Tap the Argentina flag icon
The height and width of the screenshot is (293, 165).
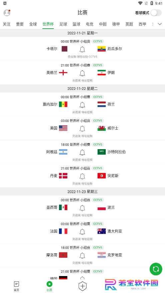pos(63,152)
